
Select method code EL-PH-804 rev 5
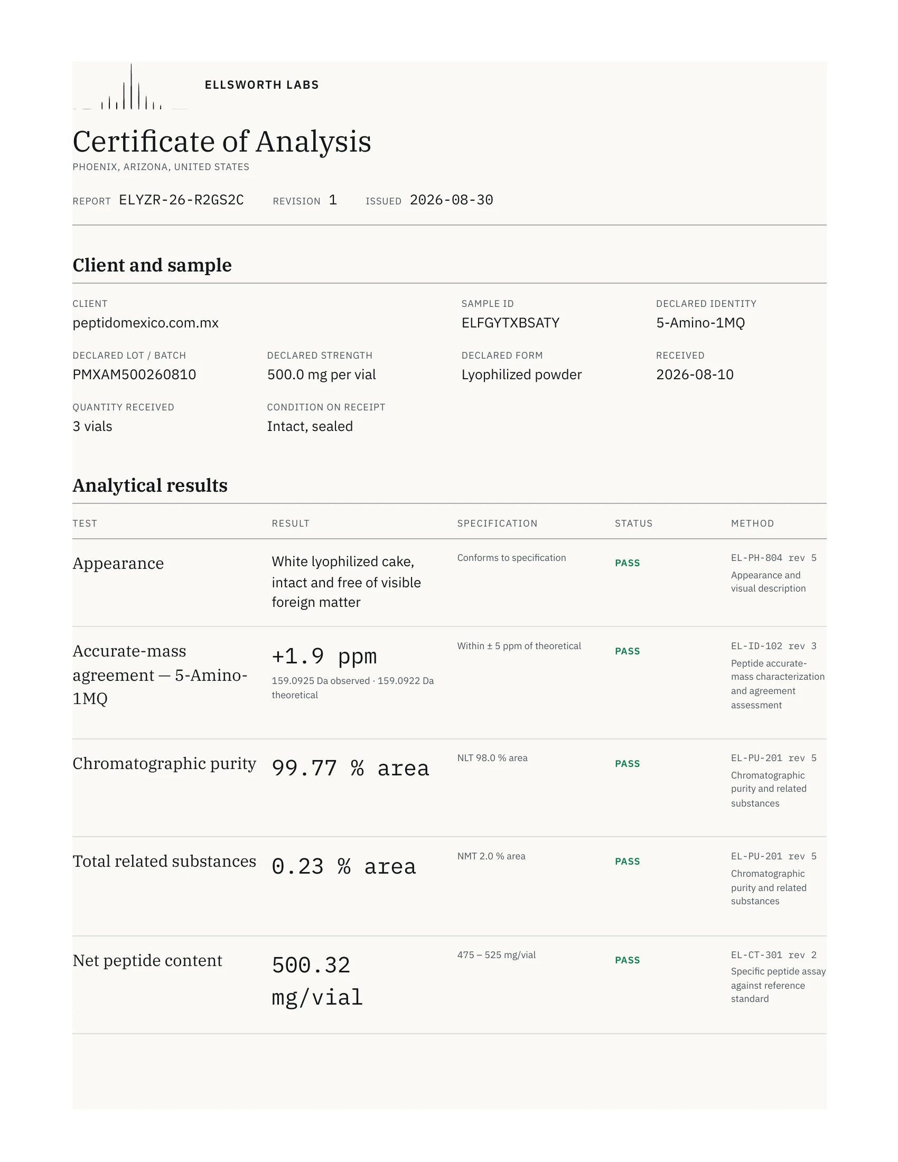(x=773, y=558)
